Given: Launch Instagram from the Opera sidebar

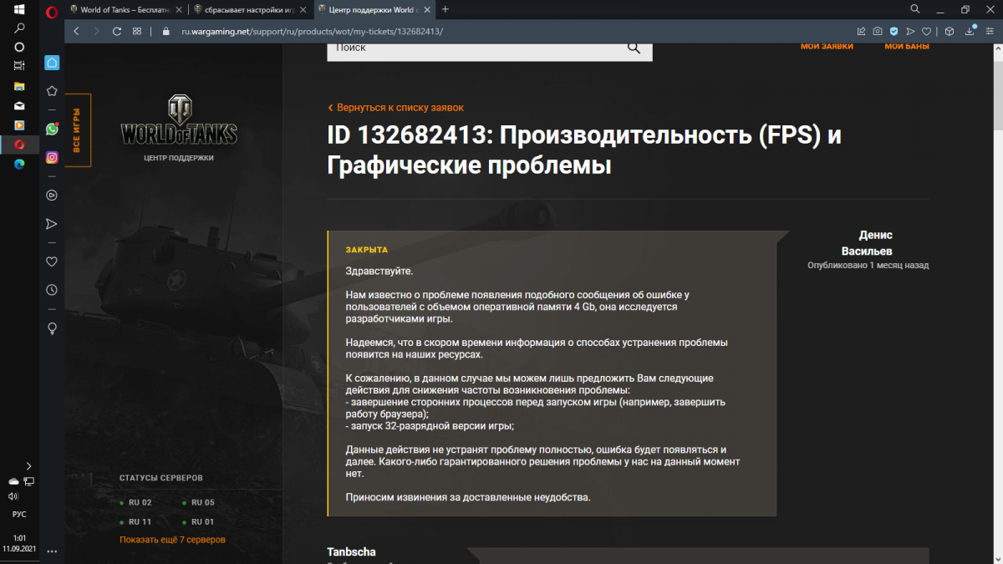Looking at the screenshot, I should point(52,157).
